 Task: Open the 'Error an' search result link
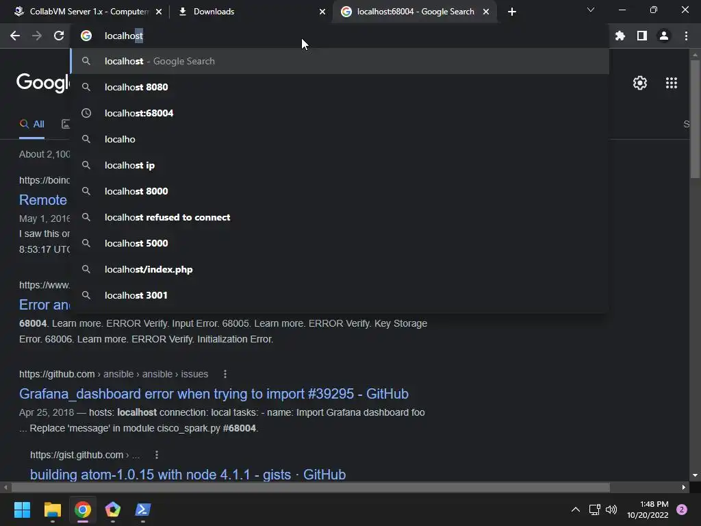coord(44,305)
